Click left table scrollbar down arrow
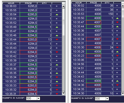The image size is (124, 103). point(63,93)
